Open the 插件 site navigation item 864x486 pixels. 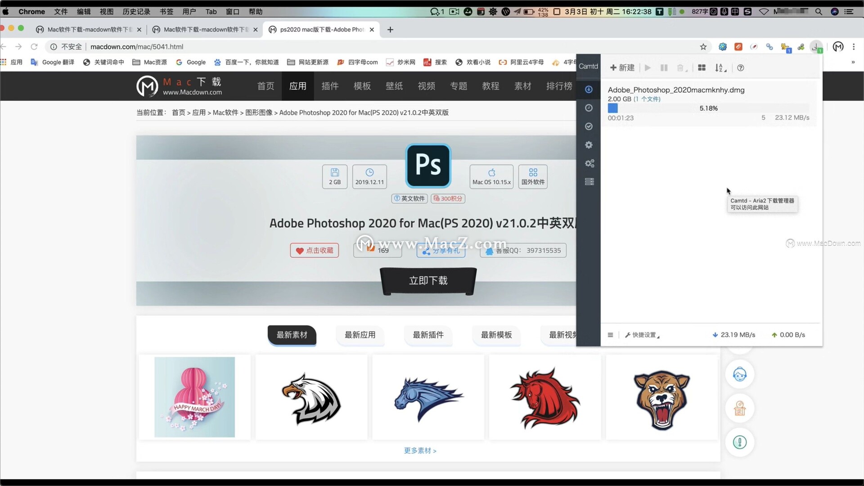point(330,86)
